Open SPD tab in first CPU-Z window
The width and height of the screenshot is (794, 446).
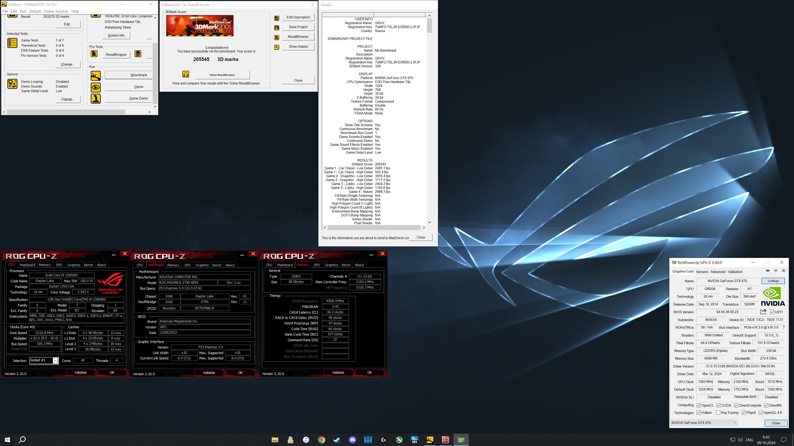click(59, 265)
